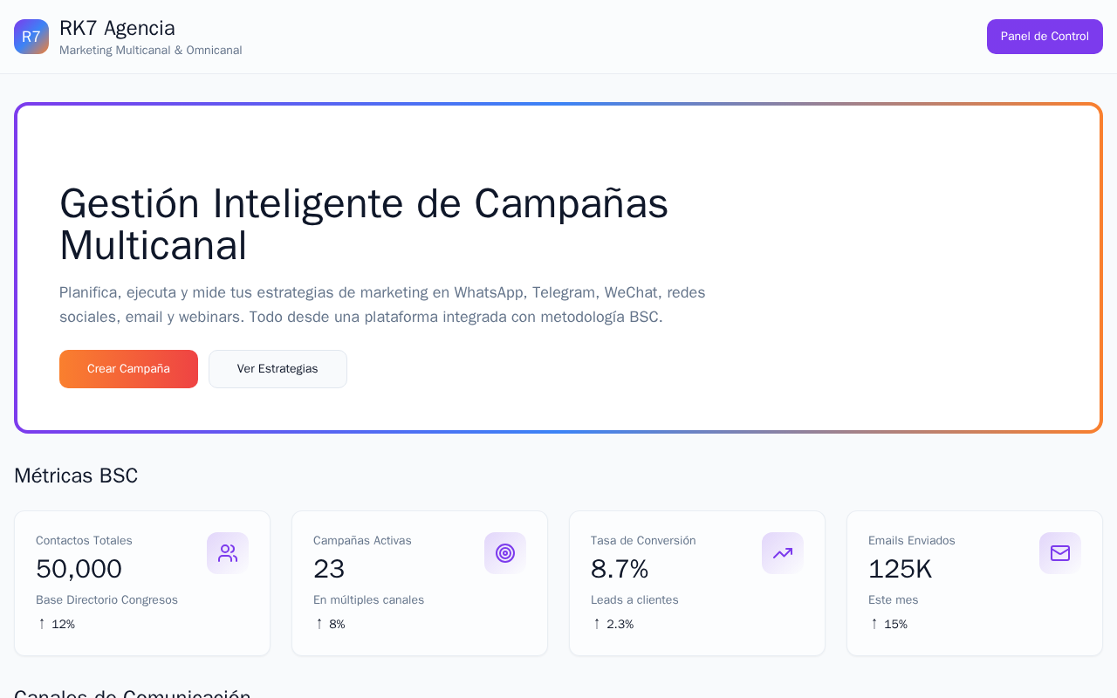
Task: Click the Crear Campaña button
Action: point(128,369)
